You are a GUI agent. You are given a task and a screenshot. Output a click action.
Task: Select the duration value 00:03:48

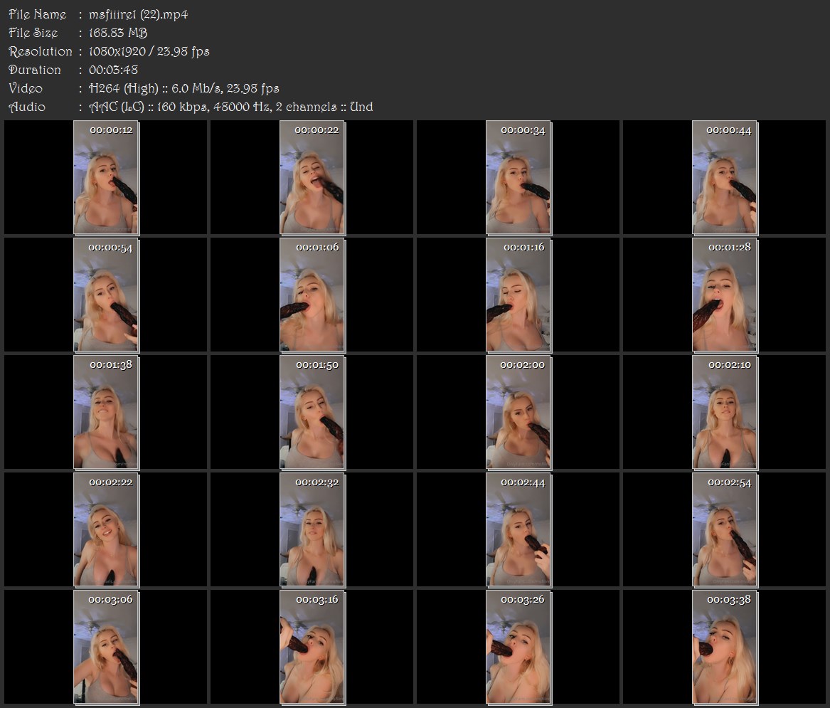tap(113, 70)
